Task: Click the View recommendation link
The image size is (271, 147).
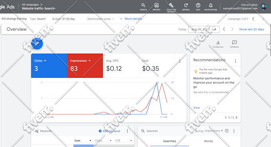Action: (x=196, y=108)
